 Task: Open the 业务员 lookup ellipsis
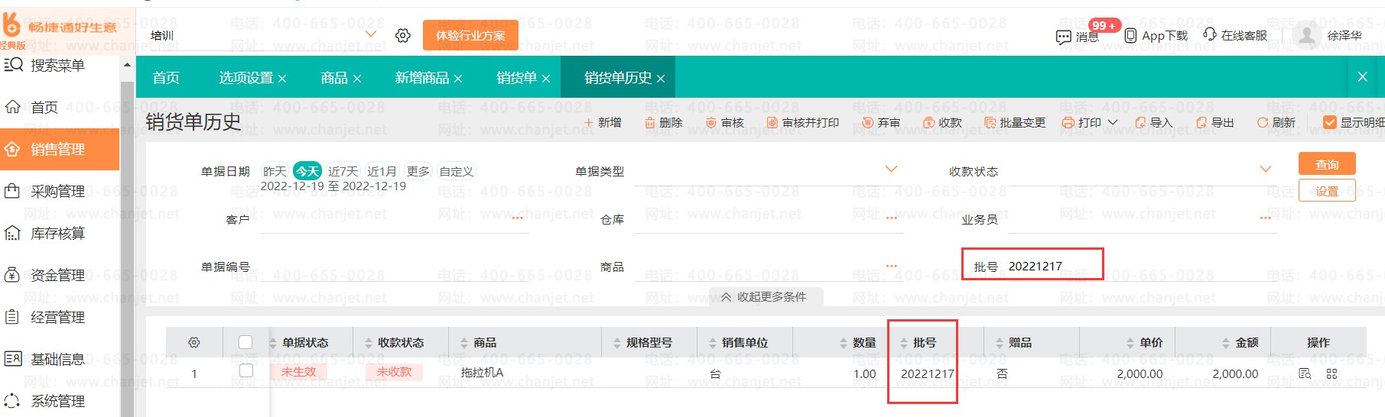(1266, 218)
